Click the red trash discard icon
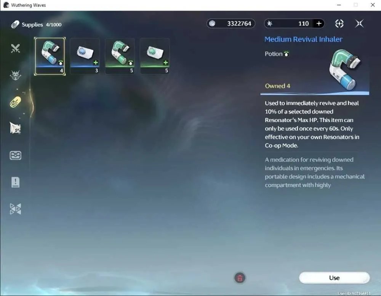This screenshot has width=381, height=296. [240, 278]
